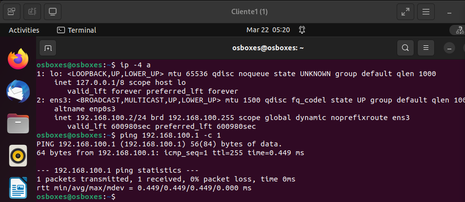
Task: Open the window overview icon in viewer toolbar
Action: pos(12,12)
